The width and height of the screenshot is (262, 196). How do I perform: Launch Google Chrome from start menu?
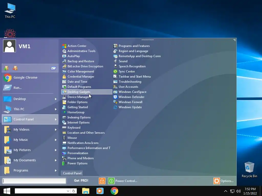30,78
